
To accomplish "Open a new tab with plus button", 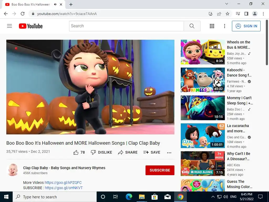I will pyautogui.click(x=71, y=5).
